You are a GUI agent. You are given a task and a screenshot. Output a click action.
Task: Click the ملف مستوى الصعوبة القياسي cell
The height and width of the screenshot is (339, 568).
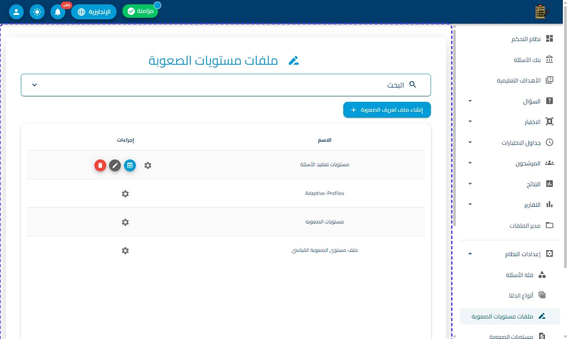pos(325,250)
